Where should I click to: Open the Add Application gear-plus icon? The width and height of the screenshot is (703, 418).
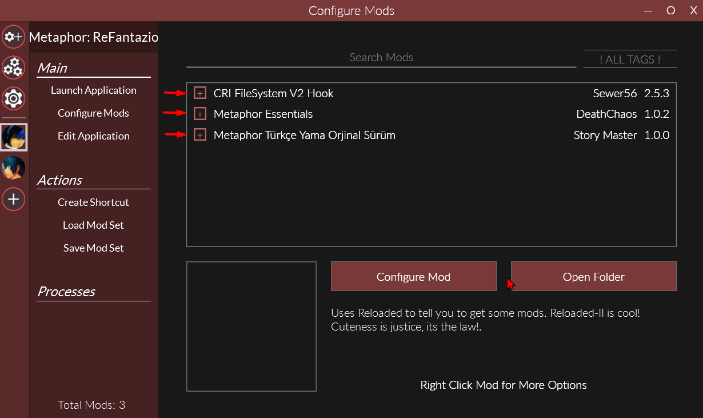[x=14, y=37]
